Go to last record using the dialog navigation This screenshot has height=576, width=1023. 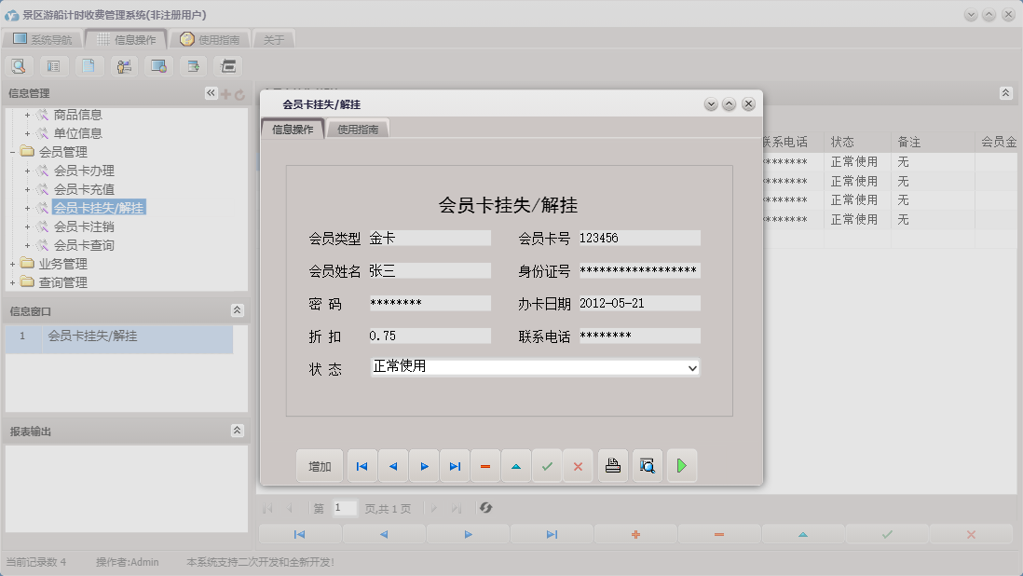tap(455, 465)
